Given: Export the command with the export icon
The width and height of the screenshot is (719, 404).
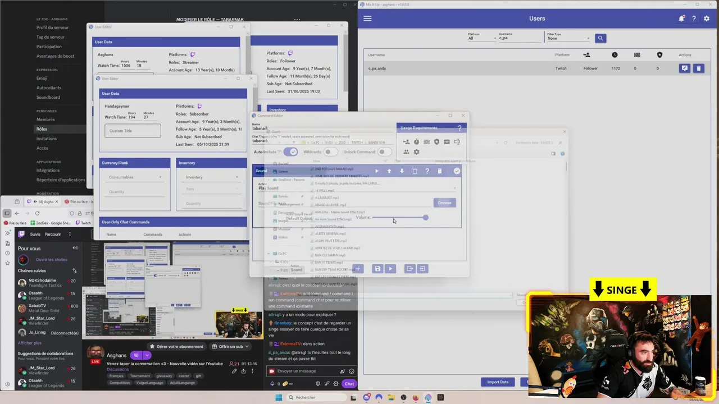Looking at the screenshot, I should point(409,269).
